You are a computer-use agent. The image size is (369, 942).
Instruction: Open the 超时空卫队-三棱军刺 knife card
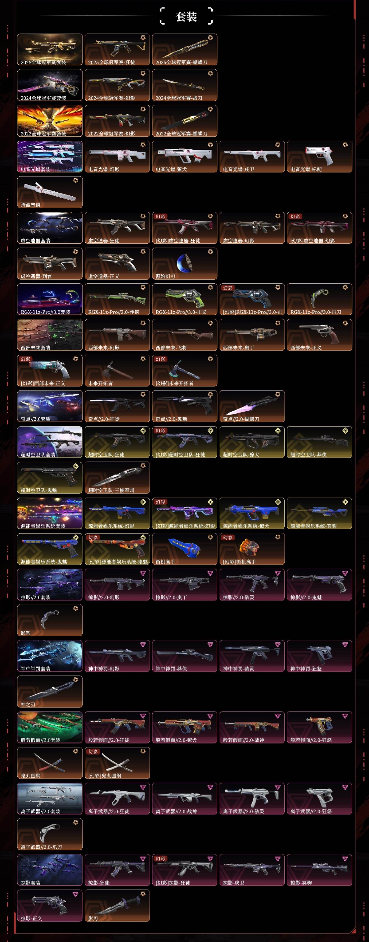[117, 478]
